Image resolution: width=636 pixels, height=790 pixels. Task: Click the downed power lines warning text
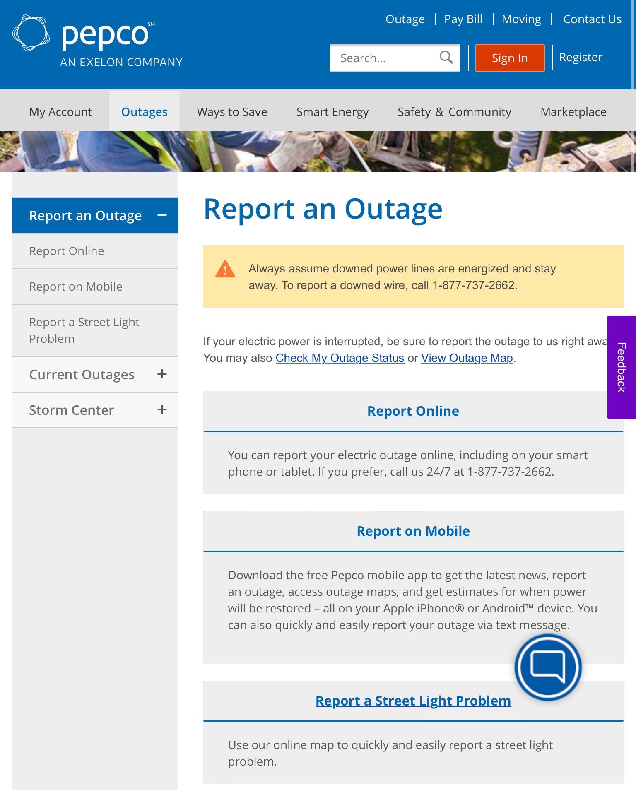(402, 277)
